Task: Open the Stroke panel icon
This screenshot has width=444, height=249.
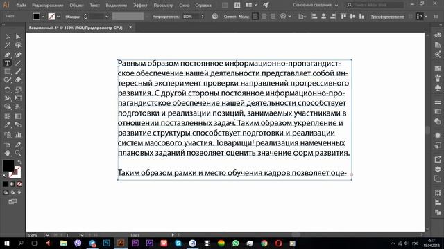Action: (438, 102)
